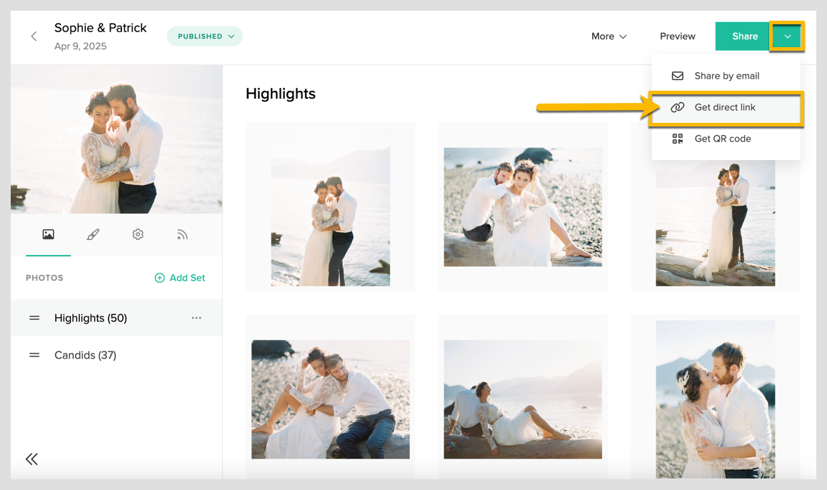
Task: Click the Share dropdown arrow button
Action: 787,36
